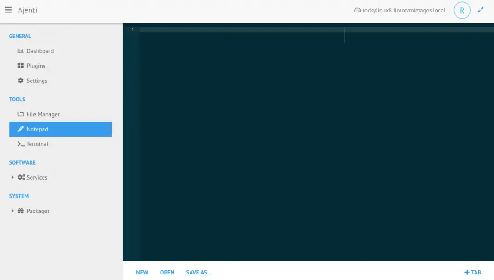
Task: Add a new editor tab with +TAB
Action: (x=473, y=273)
